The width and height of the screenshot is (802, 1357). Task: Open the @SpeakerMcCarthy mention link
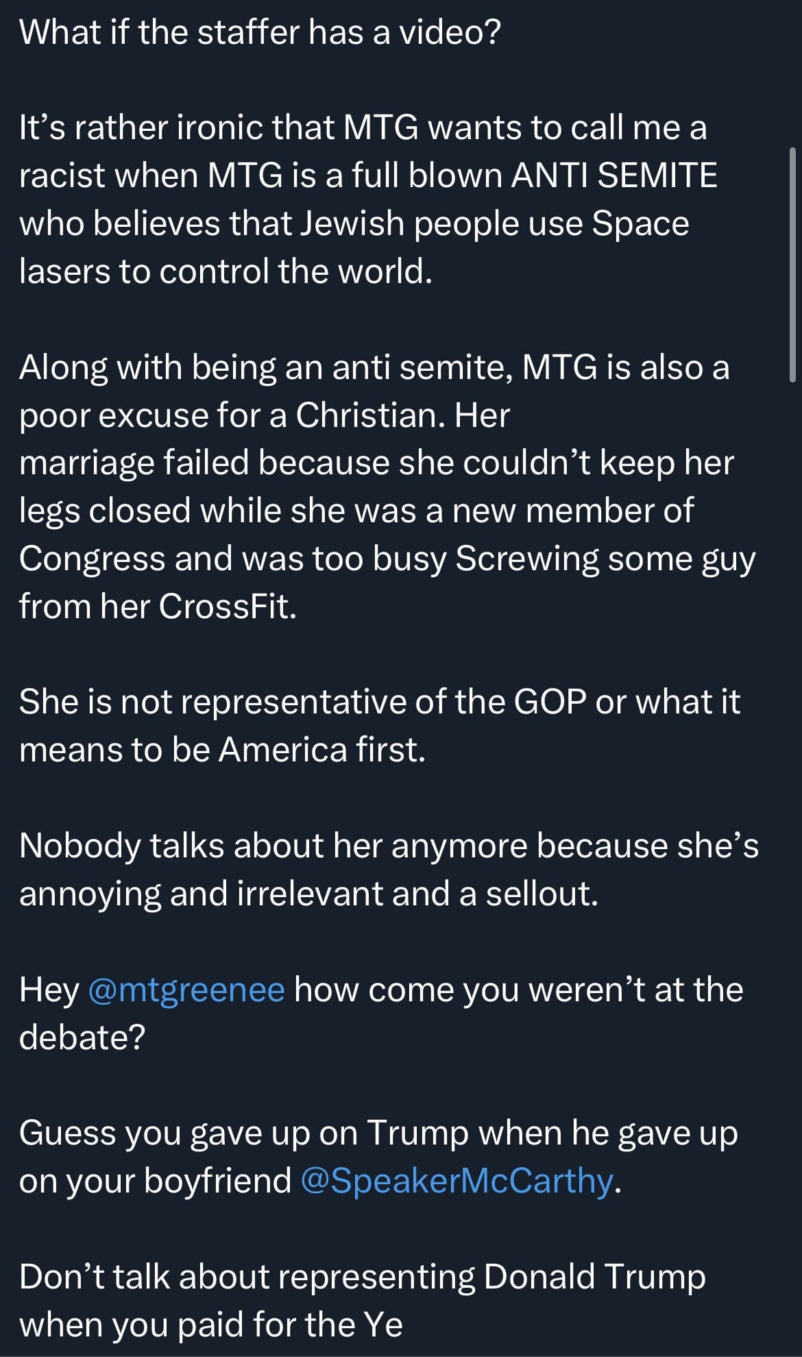pos(457,1180)
